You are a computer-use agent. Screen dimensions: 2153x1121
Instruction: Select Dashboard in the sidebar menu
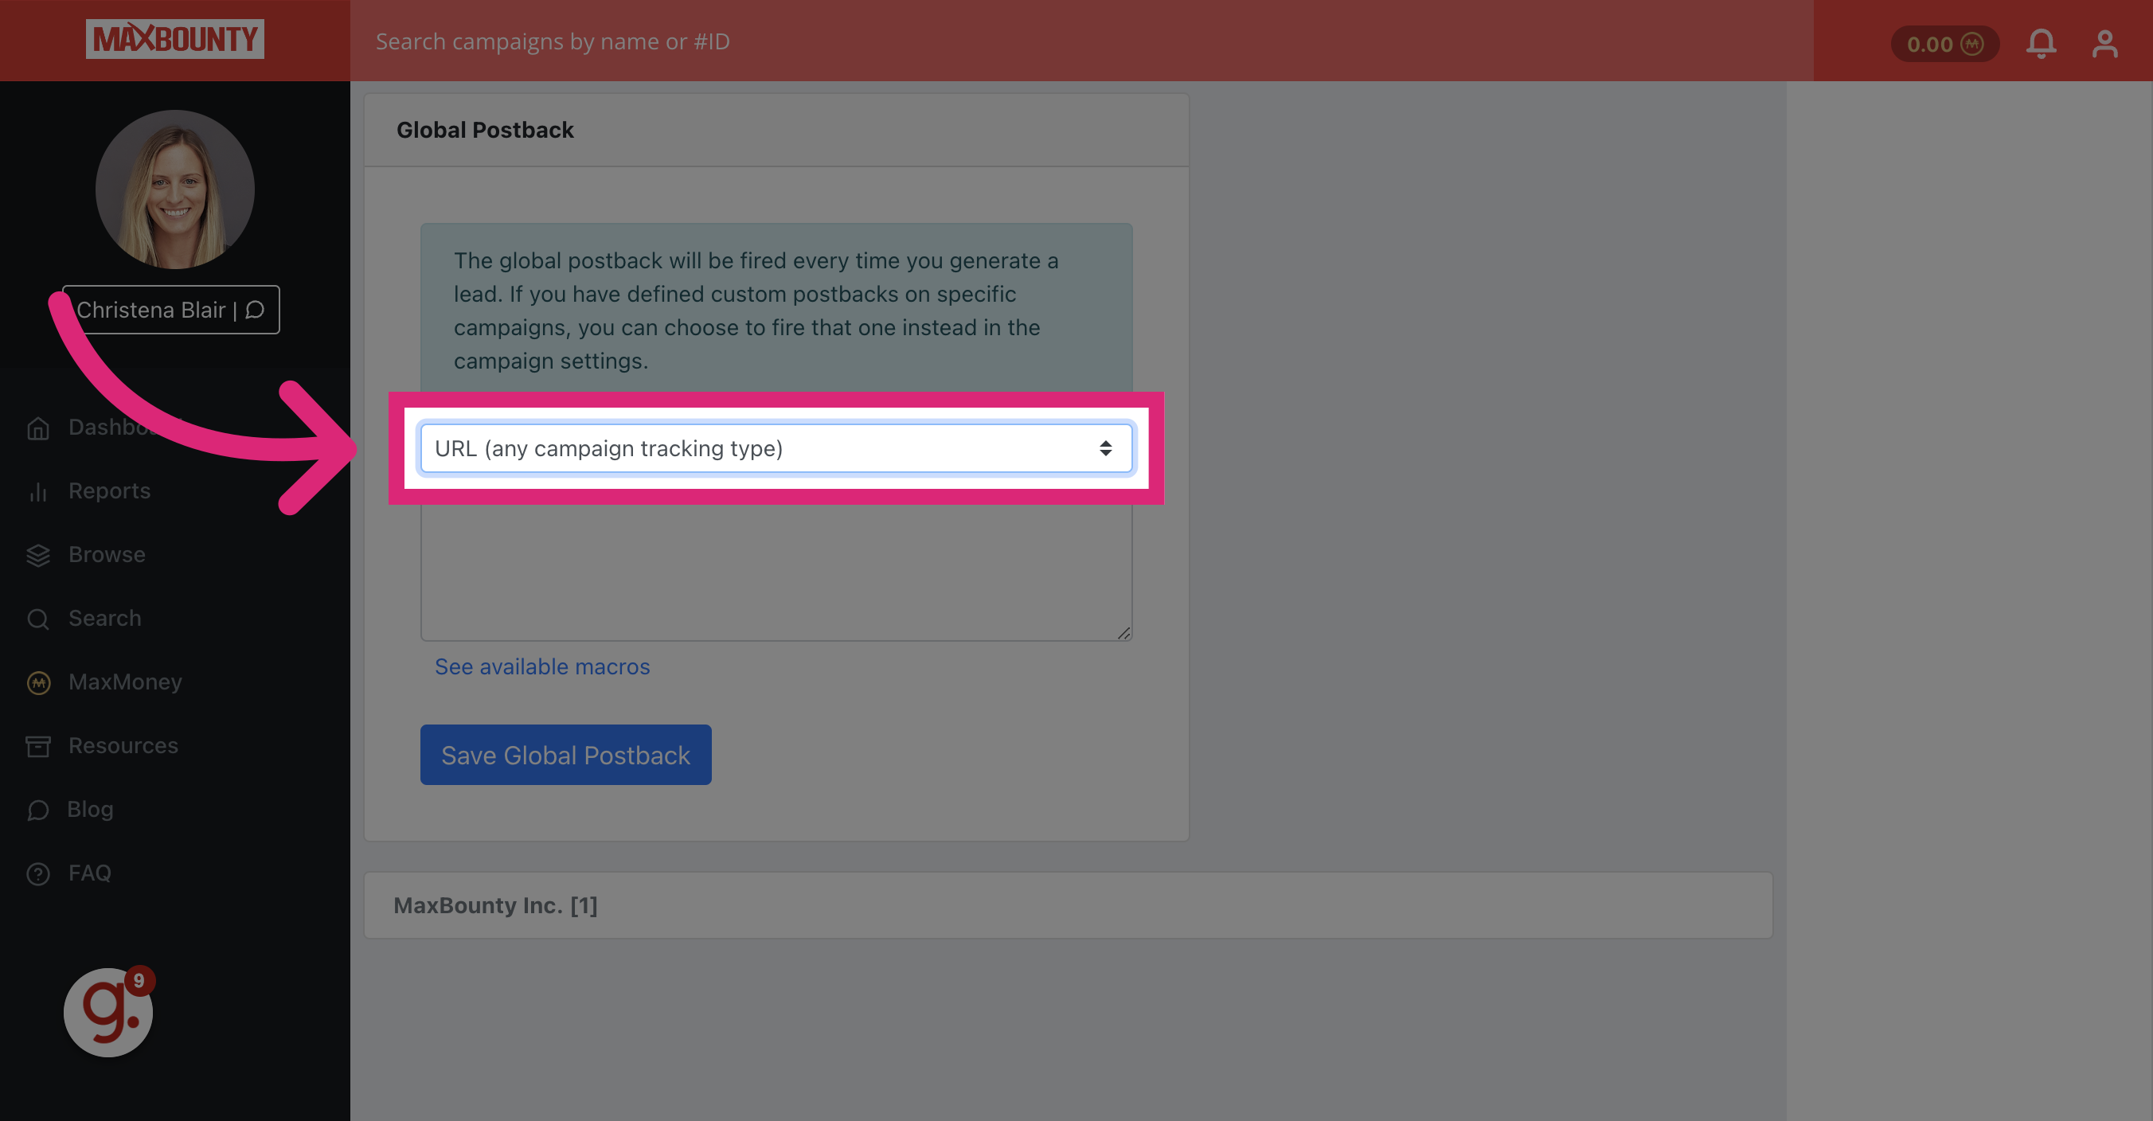tap(100, 428)
